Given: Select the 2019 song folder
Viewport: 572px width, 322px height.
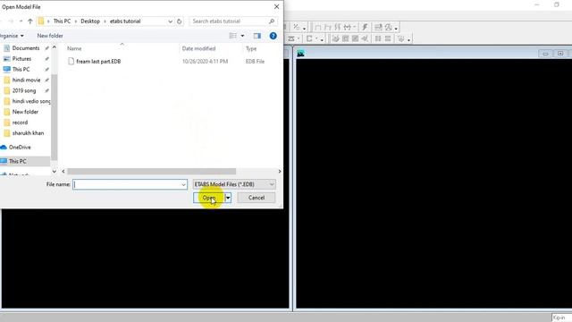Looking at the screenshot, I should (x=24, y=90).
